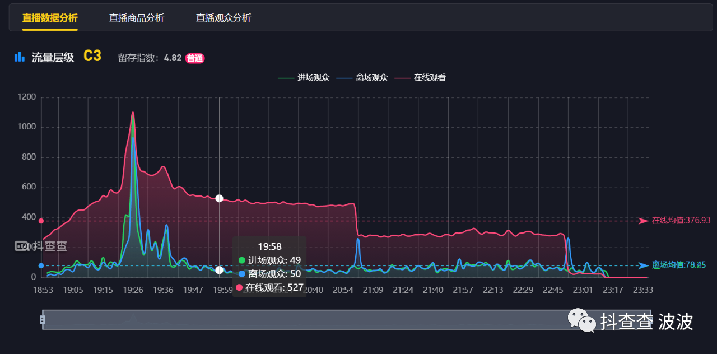Click the 22:45 time axis label
Image resolution: width=717 pixels, height=354 pixels.
(x=553, y=290)
